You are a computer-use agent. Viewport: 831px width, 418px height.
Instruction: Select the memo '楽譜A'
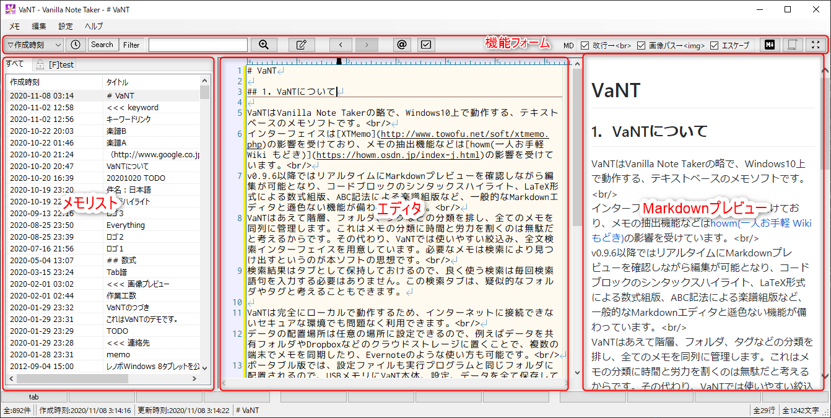(x=103, y=142)
